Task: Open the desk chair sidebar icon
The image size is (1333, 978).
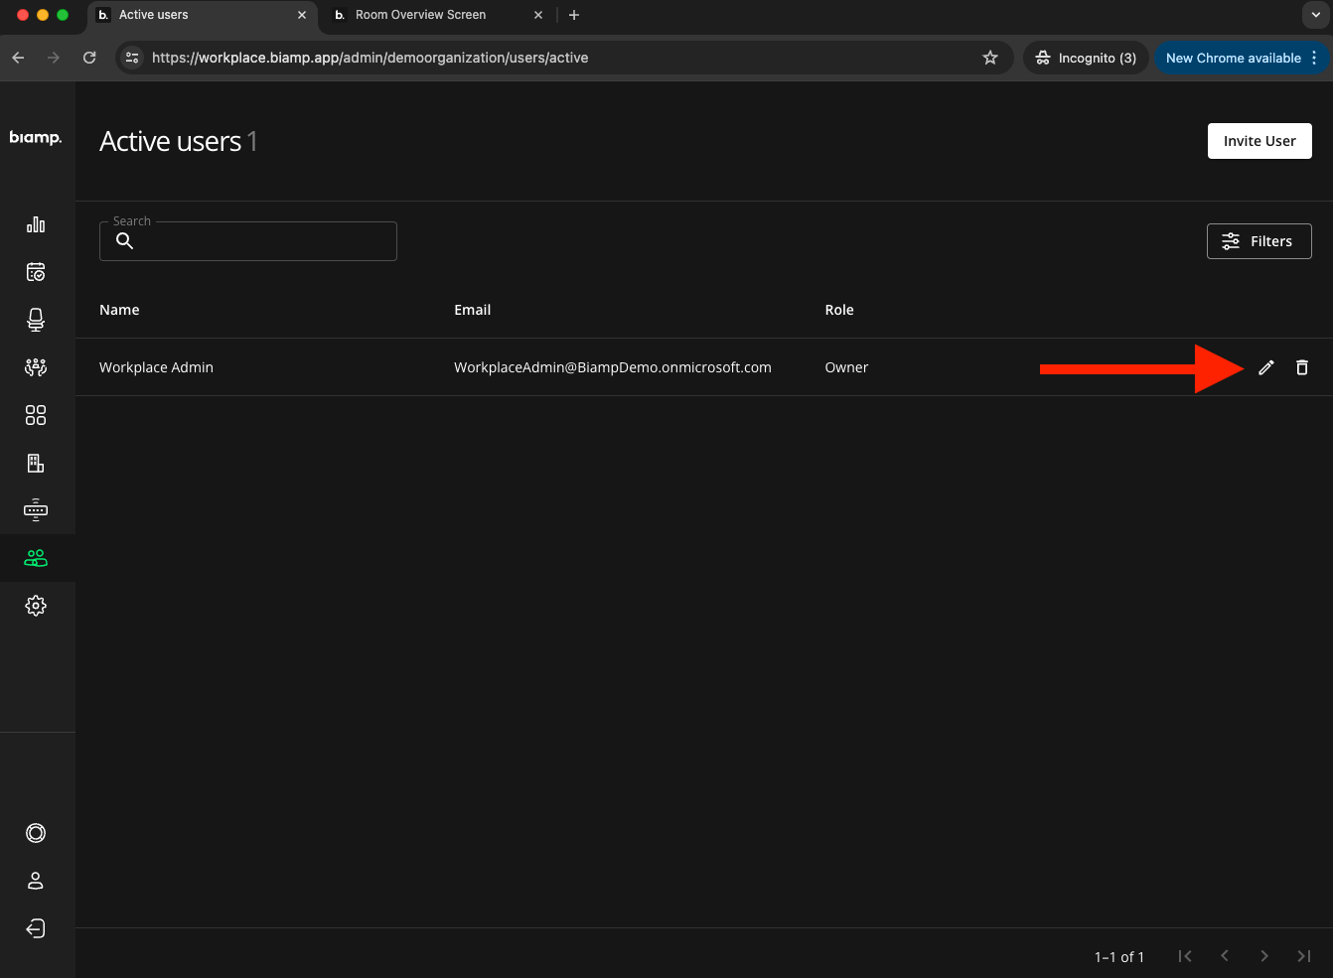Action: click(36, 320)
